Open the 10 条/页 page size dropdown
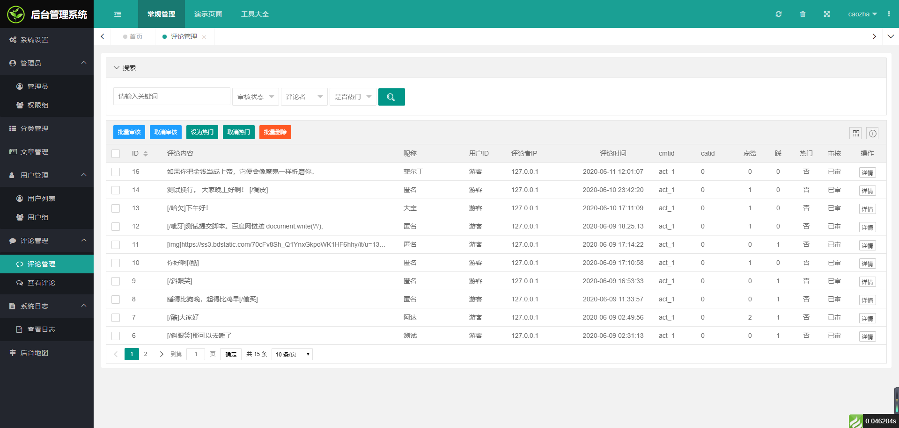The width and height of the screenshot is (899, 428). 292,354
